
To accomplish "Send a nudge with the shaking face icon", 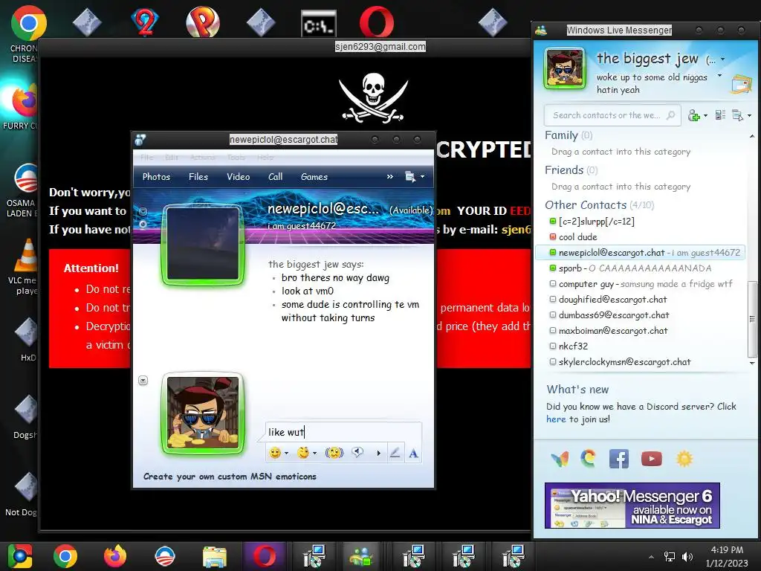I will (334, 453).
